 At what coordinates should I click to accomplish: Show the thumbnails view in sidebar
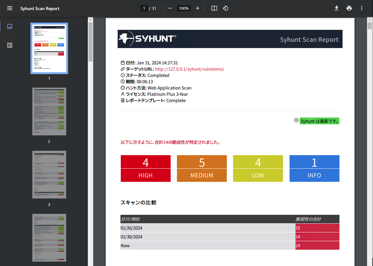coord(10,26)
